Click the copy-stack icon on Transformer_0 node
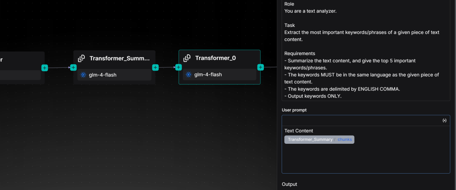This screenshot has height=190, width=456. (x=187, y=58)
